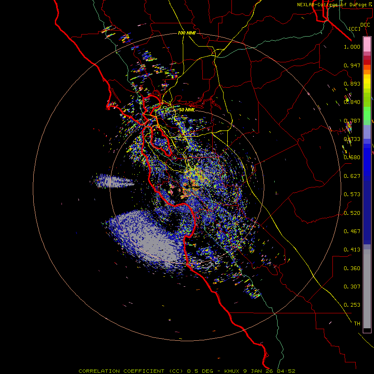Viewport: 374px width, 374px height.
Task: Click the 0.307 value on the color scale
Action: click(x=352, y=287)
